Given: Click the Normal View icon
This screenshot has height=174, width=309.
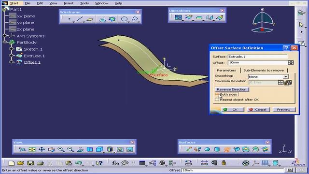Looking at the screenshot, I should coord(80,149).
